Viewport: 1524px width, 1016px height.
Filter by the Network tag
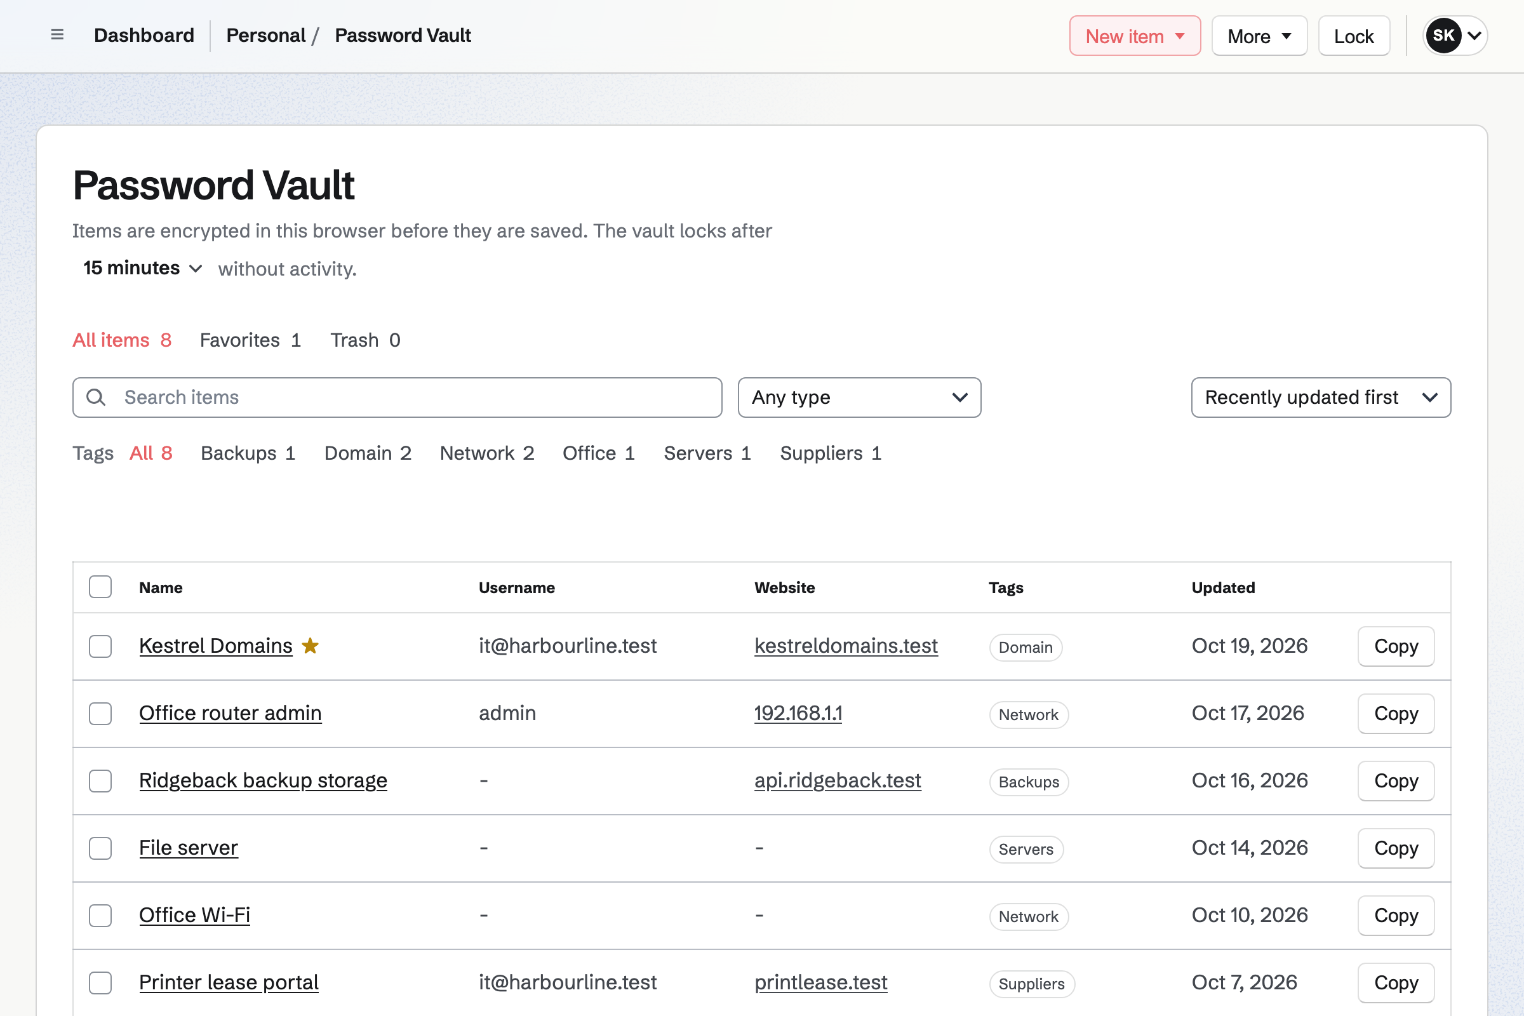pyautogui.click(x=487, y=453)
